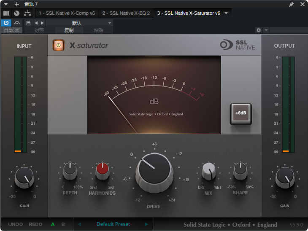
Task: Click 复制 copy button
Action: click(69, 30)
